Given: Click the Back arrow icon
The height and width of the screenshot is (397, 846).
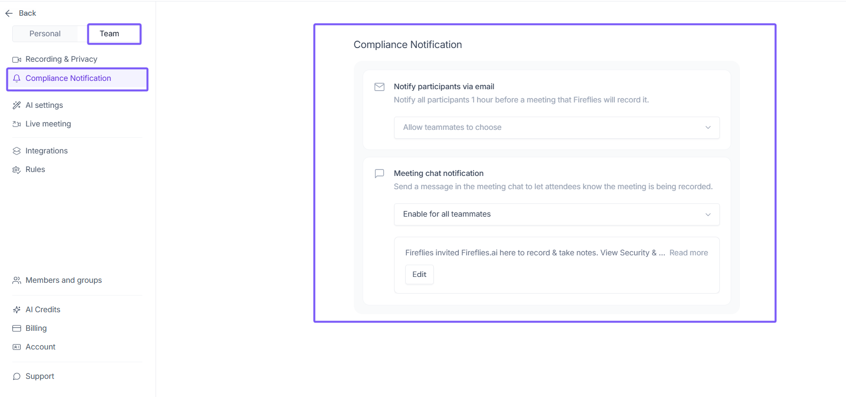Looking at the screenshot, I should (9, 13).
